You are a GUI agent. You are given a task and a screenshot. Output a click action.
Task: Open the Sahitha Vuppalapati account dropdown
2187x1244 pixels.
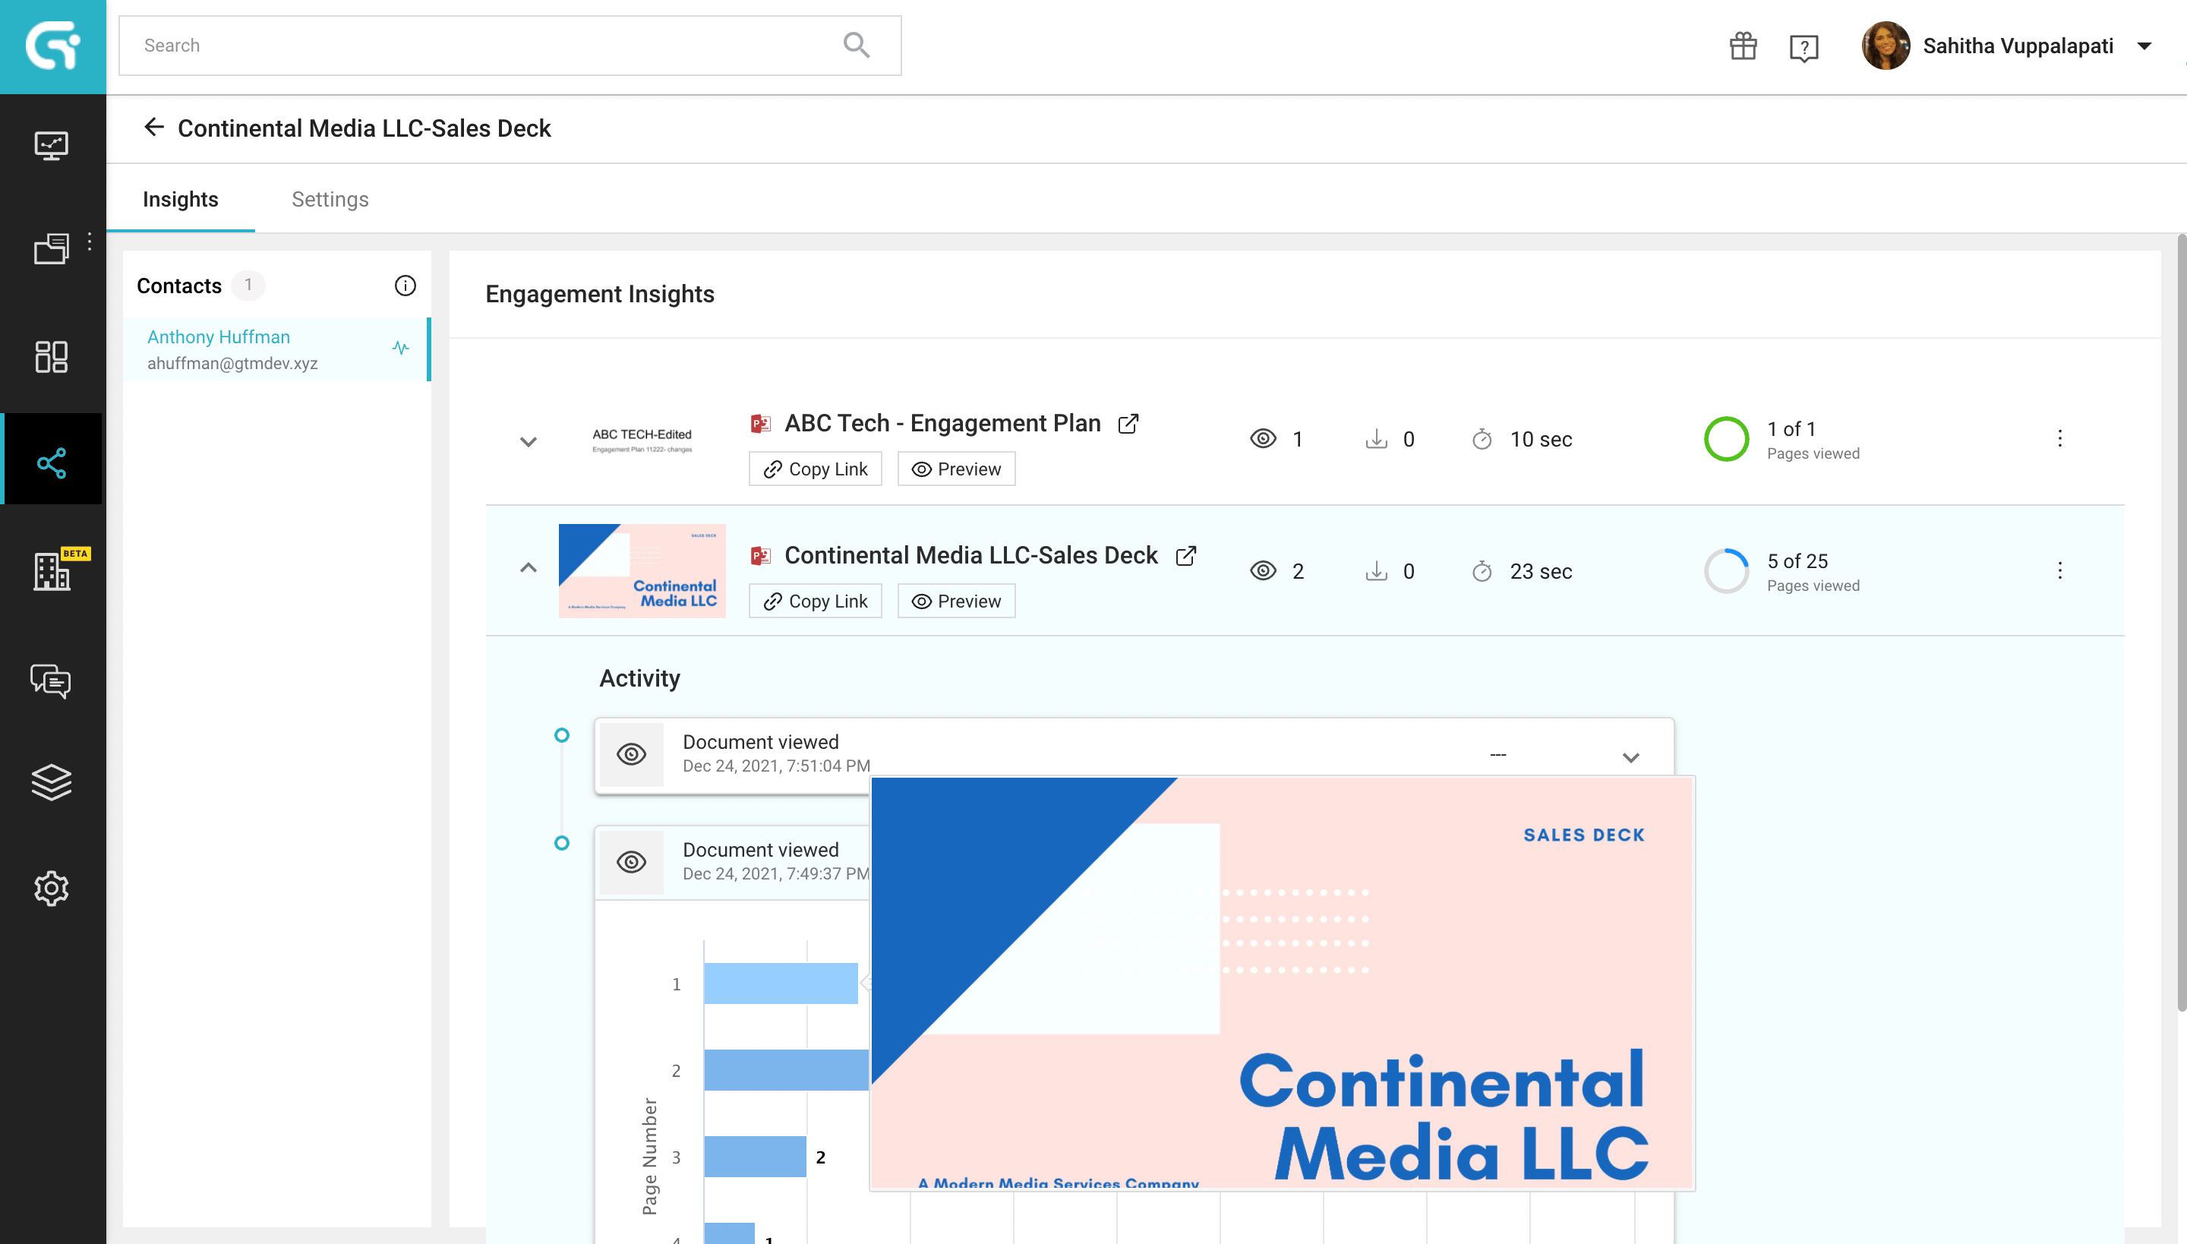tap(2144, 46)
